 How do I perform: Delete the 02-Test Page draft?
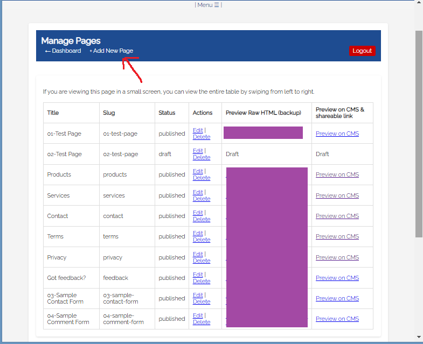[x=202, y=157]
